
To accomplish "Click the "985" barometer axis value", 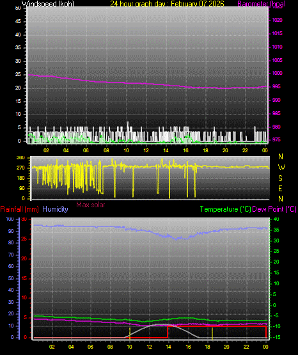I will (276, 113).
